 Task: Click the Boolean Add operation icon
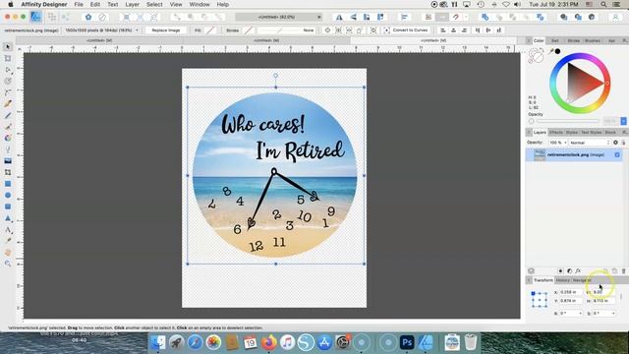[x=485, y=17]
